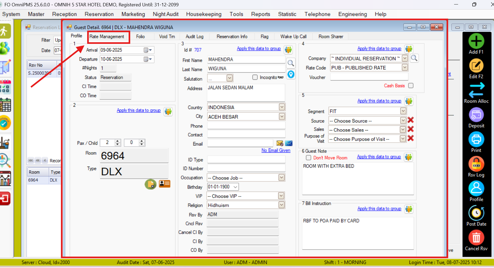Click the Add F1 green plus icon
494x268 pixels.
pyautogui.click(x=476, y=41)
